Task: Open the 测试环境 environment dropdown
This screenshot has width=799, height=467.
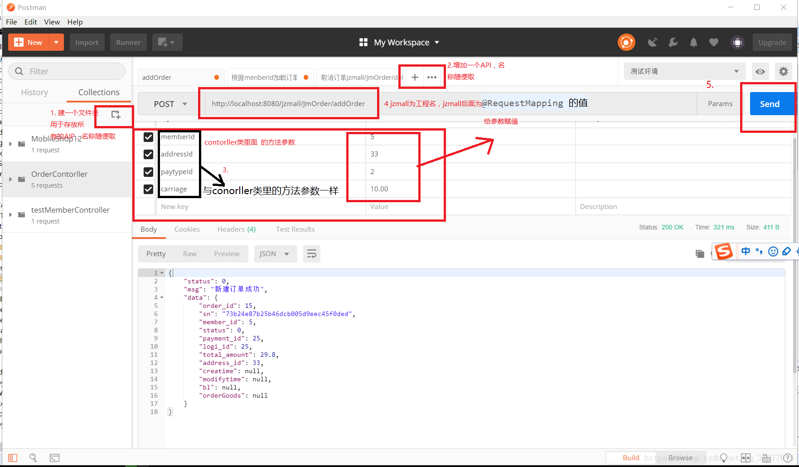Action: pos(685,72)
